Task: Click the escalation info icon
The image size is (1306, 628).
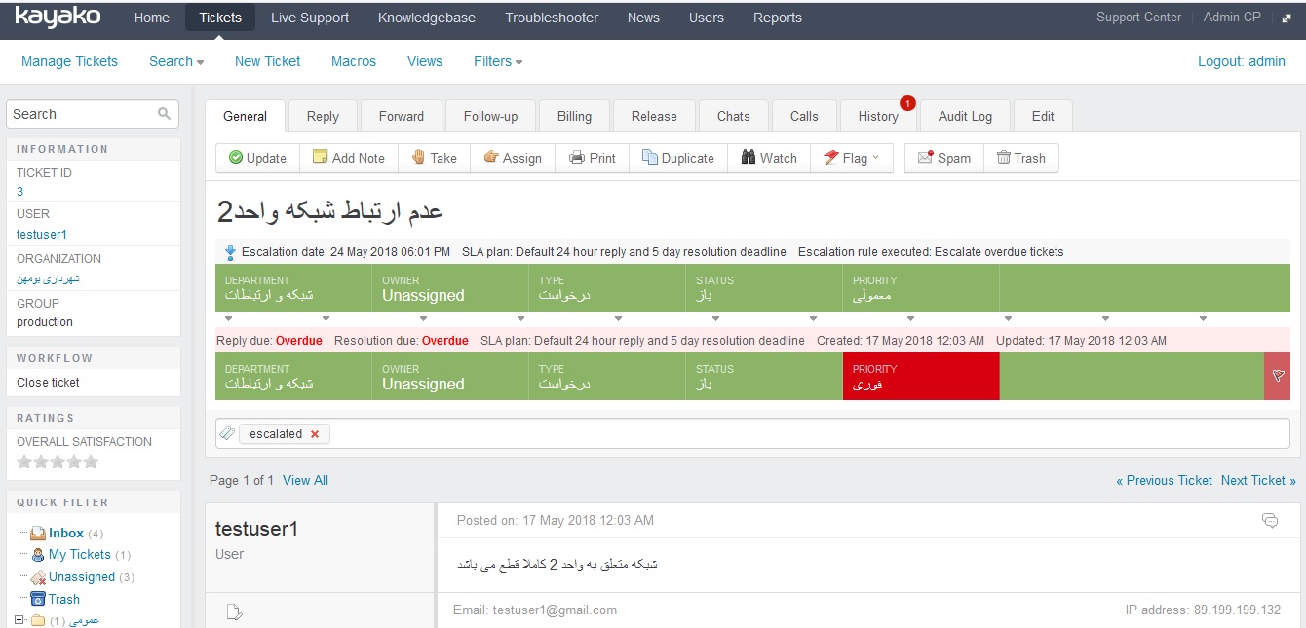Action: click(230, 252)
